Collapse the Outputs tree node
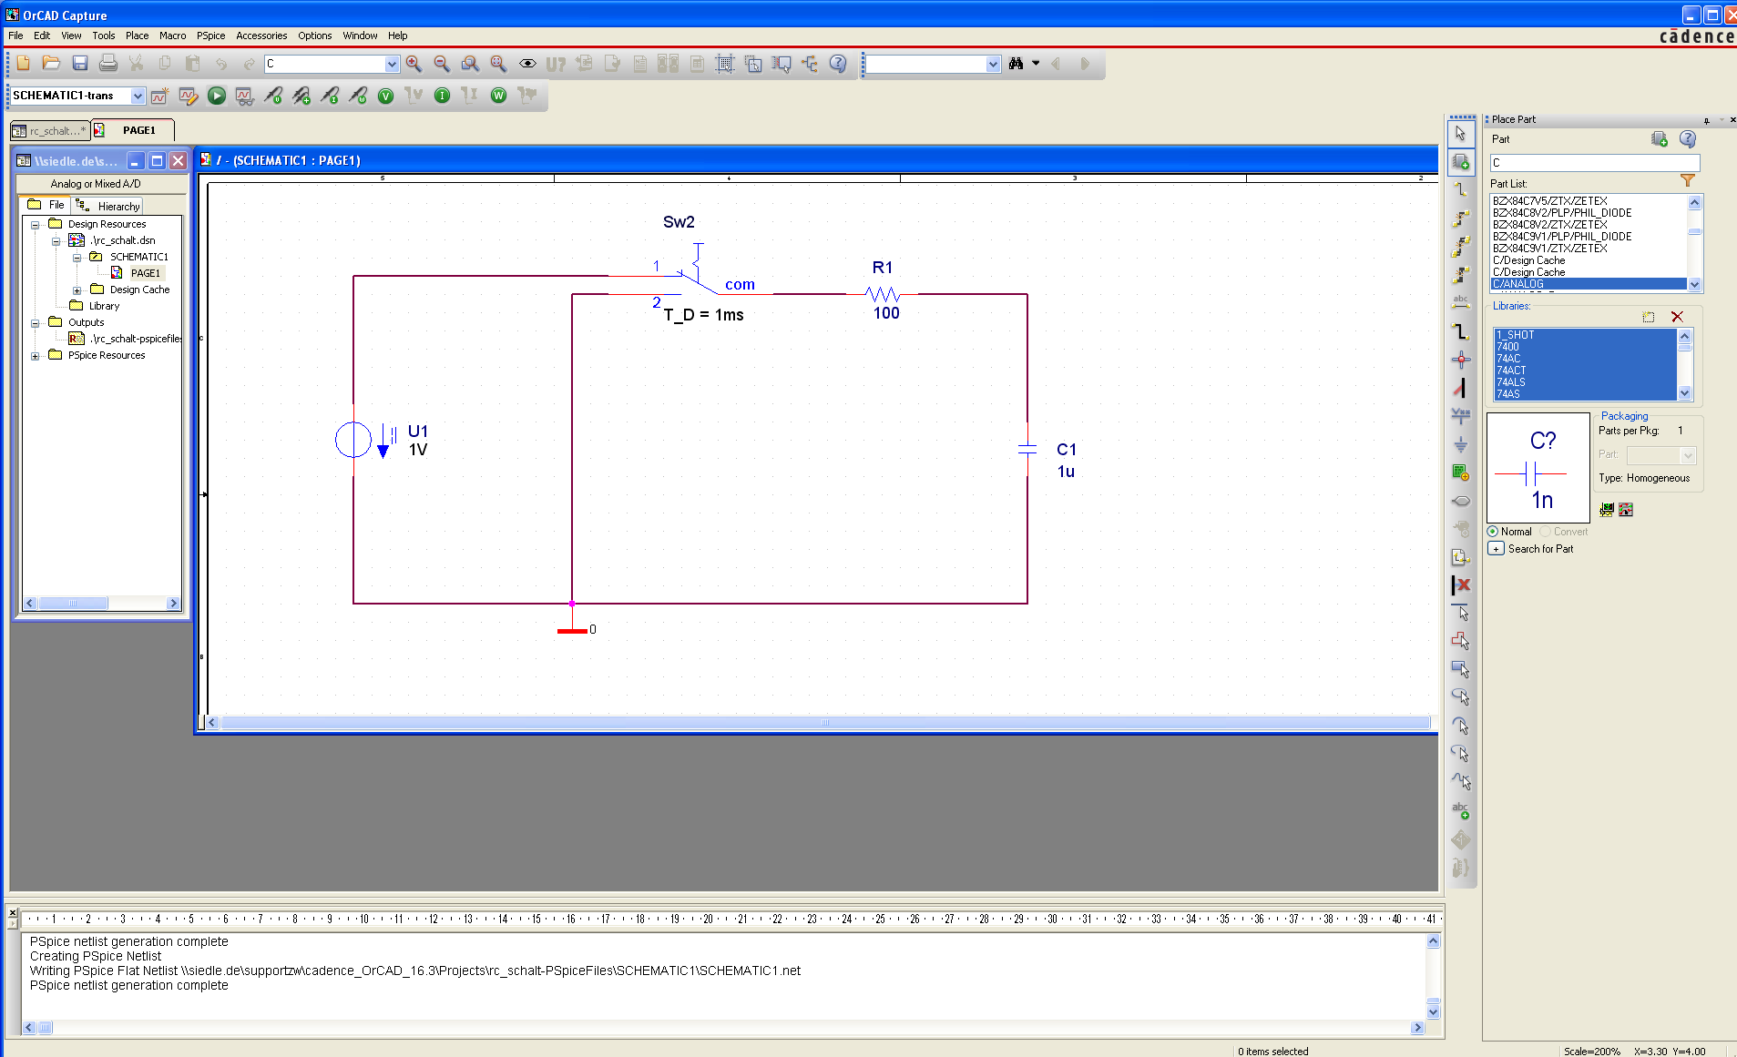 [36, 323]
